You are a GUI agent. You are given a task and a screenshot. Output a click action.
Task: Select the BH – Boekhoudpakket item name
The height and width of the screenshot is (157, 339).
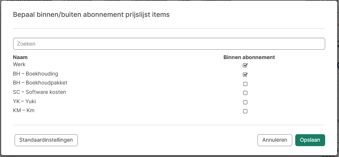40,83
